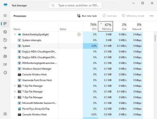Open Task Manager settings gear
The height and width of the screenshot is (119, 157).
[5, 114]
